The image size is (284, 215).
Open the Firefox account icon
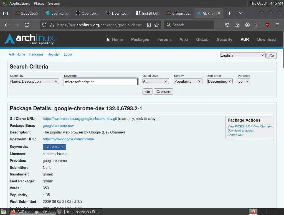click(x=247, y=25)
